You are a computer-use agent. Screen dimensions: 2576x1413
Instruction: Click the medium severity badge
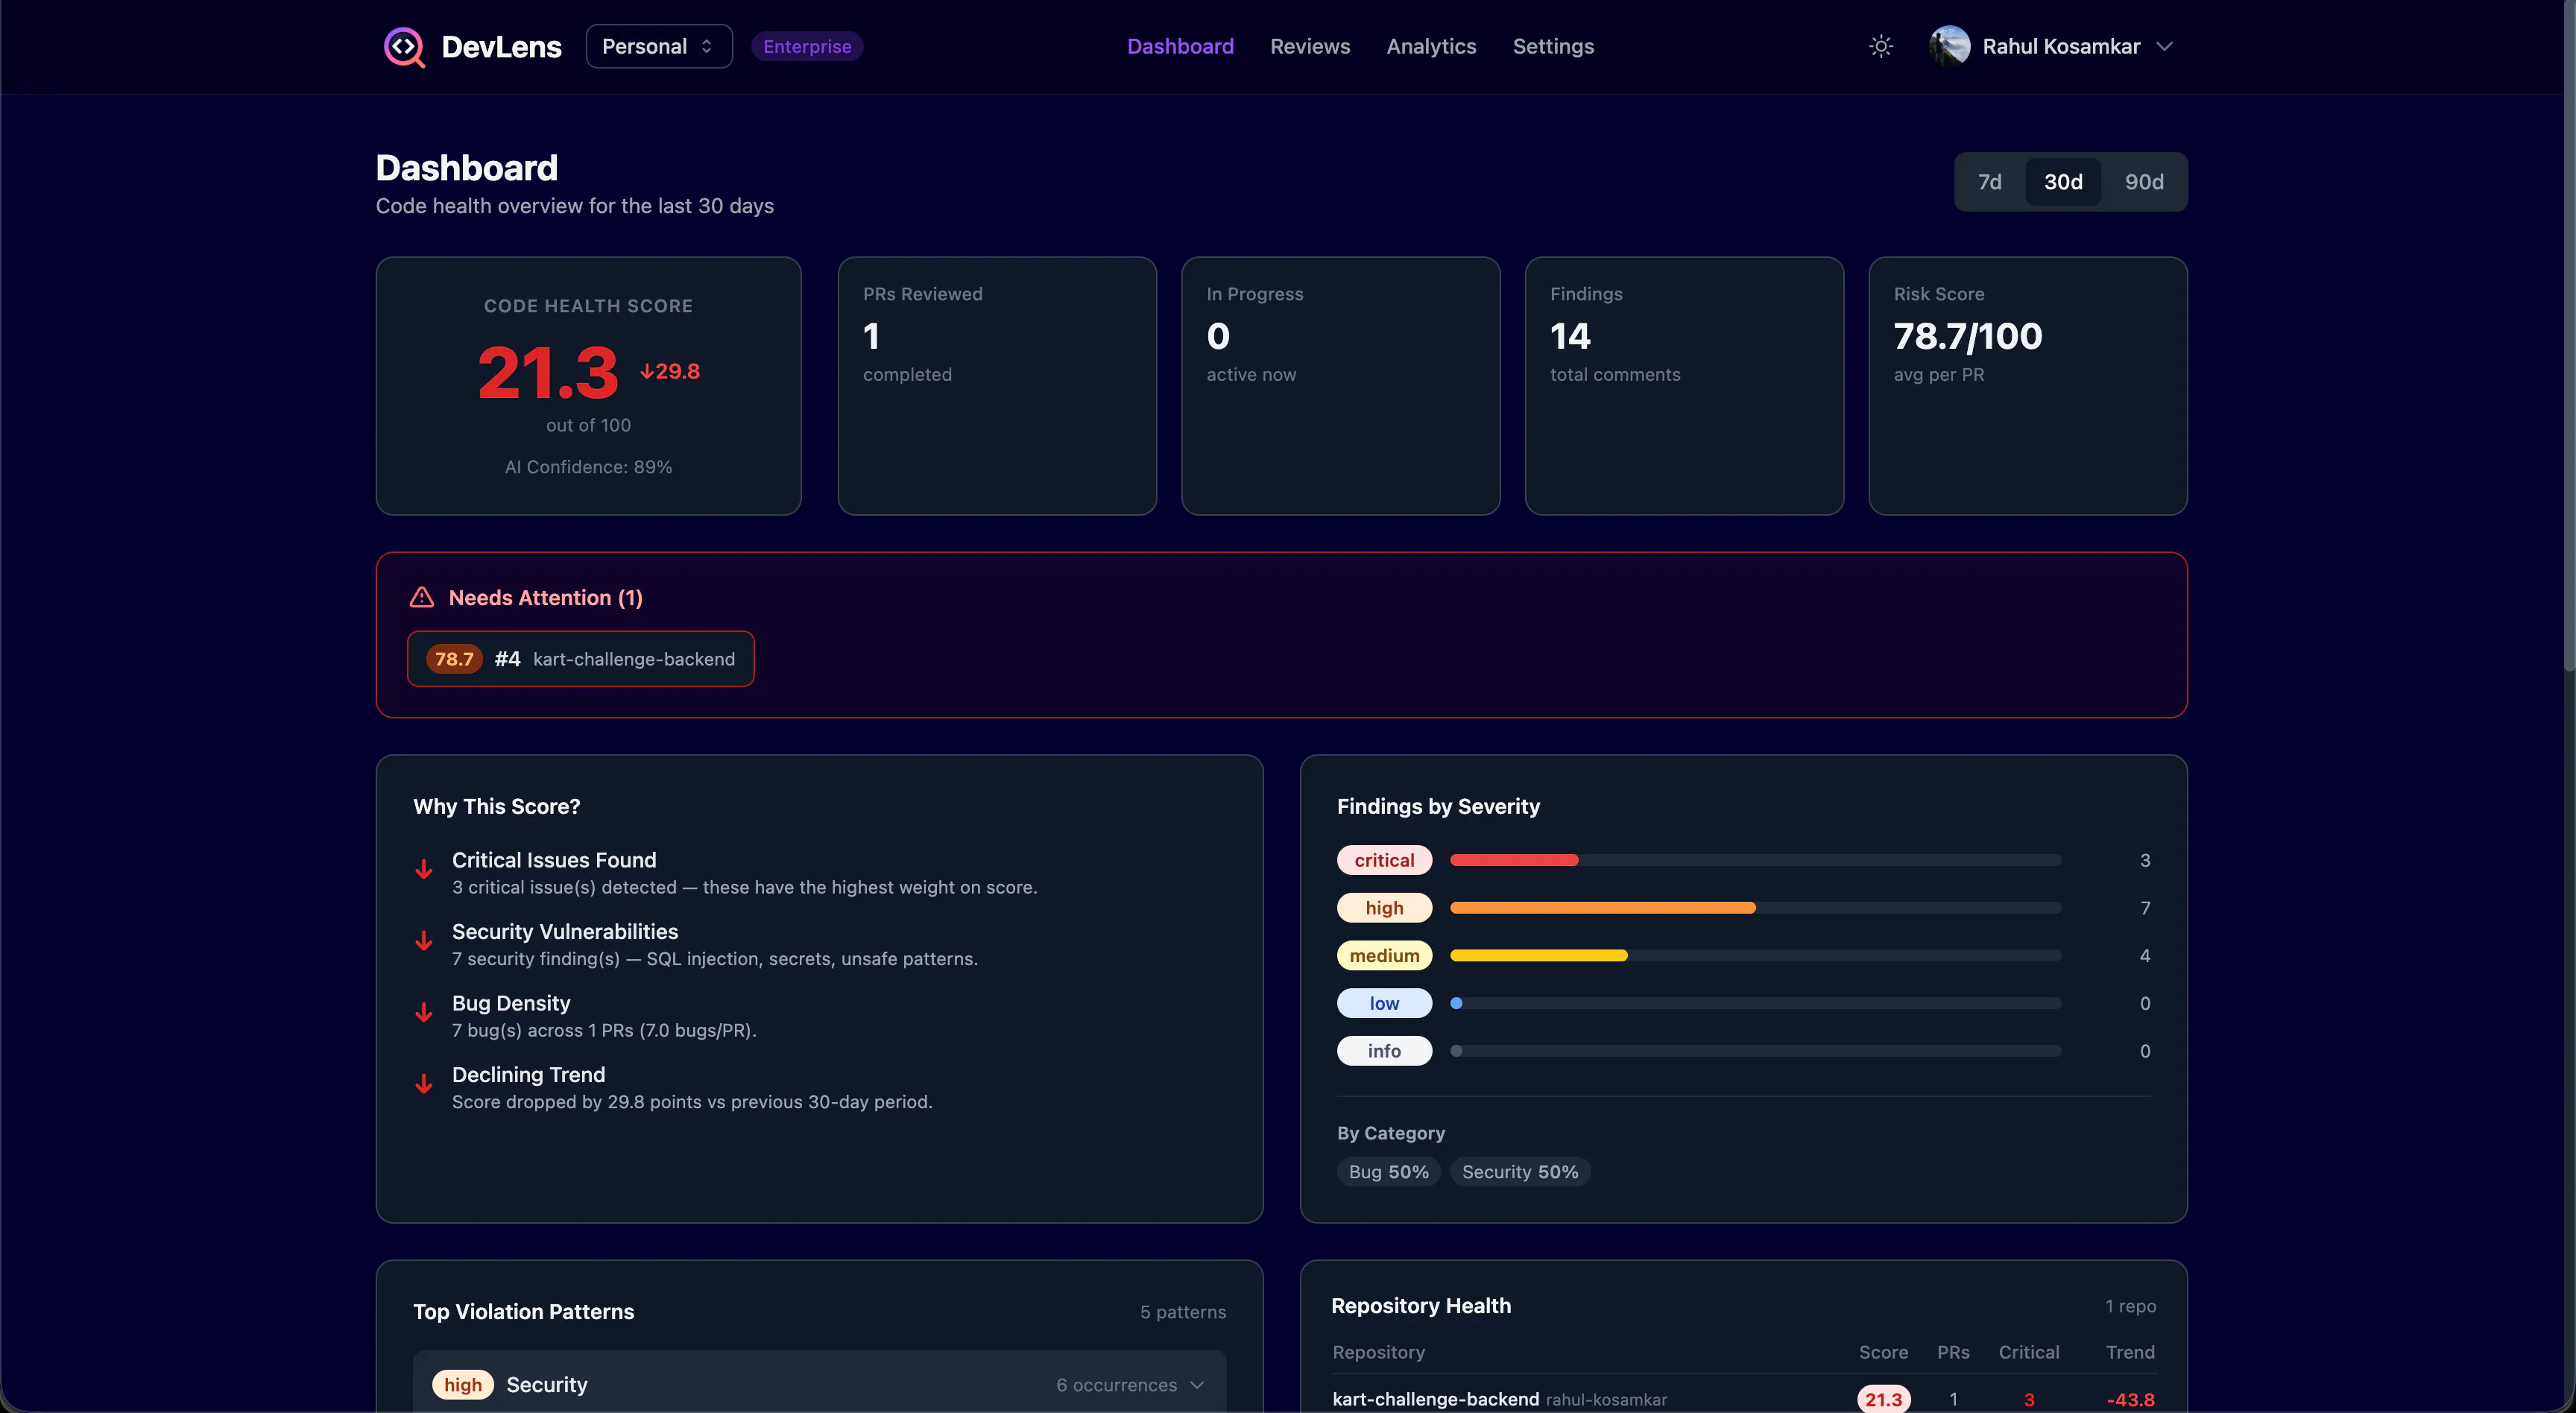click(x=1384, y=956)
